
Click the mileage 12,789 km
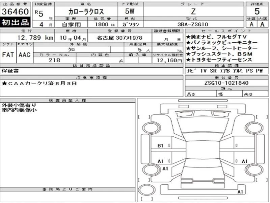(x=35, y=38)
